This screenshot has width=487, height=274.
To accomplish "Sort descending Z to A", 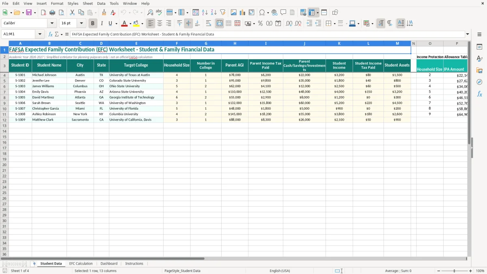I will 213,13.
